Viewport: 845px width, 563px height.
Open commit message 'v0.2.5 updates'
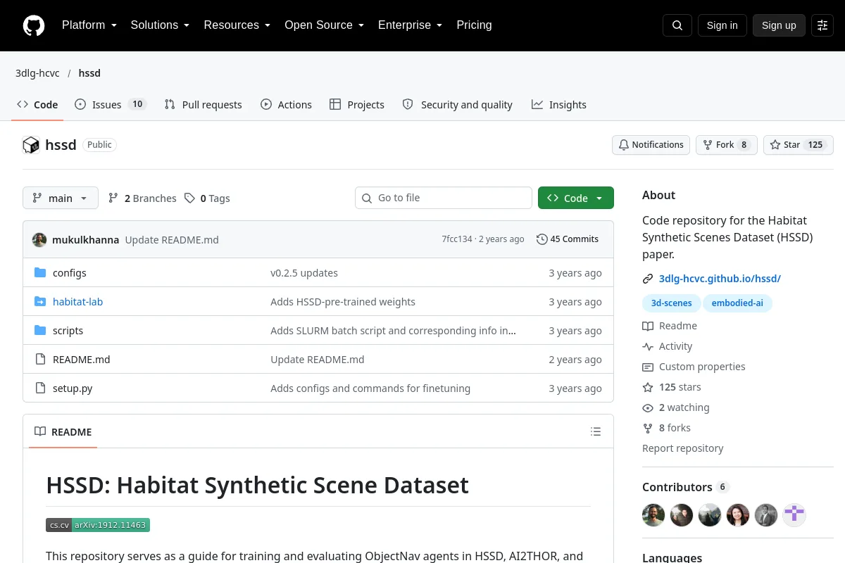coord(304,273)
